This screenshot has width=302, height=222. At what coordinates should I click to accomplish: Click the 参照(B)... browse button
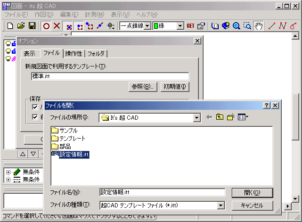coord(143,87)
